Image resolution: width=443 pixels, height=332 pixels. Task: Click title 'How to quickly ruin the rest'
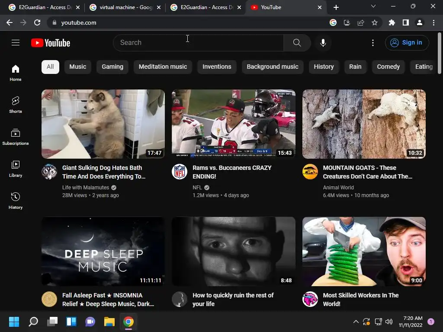233,300
